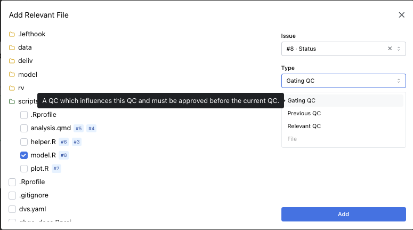
Task: Click the .lefthook folder icon
Action: (12, 34)
